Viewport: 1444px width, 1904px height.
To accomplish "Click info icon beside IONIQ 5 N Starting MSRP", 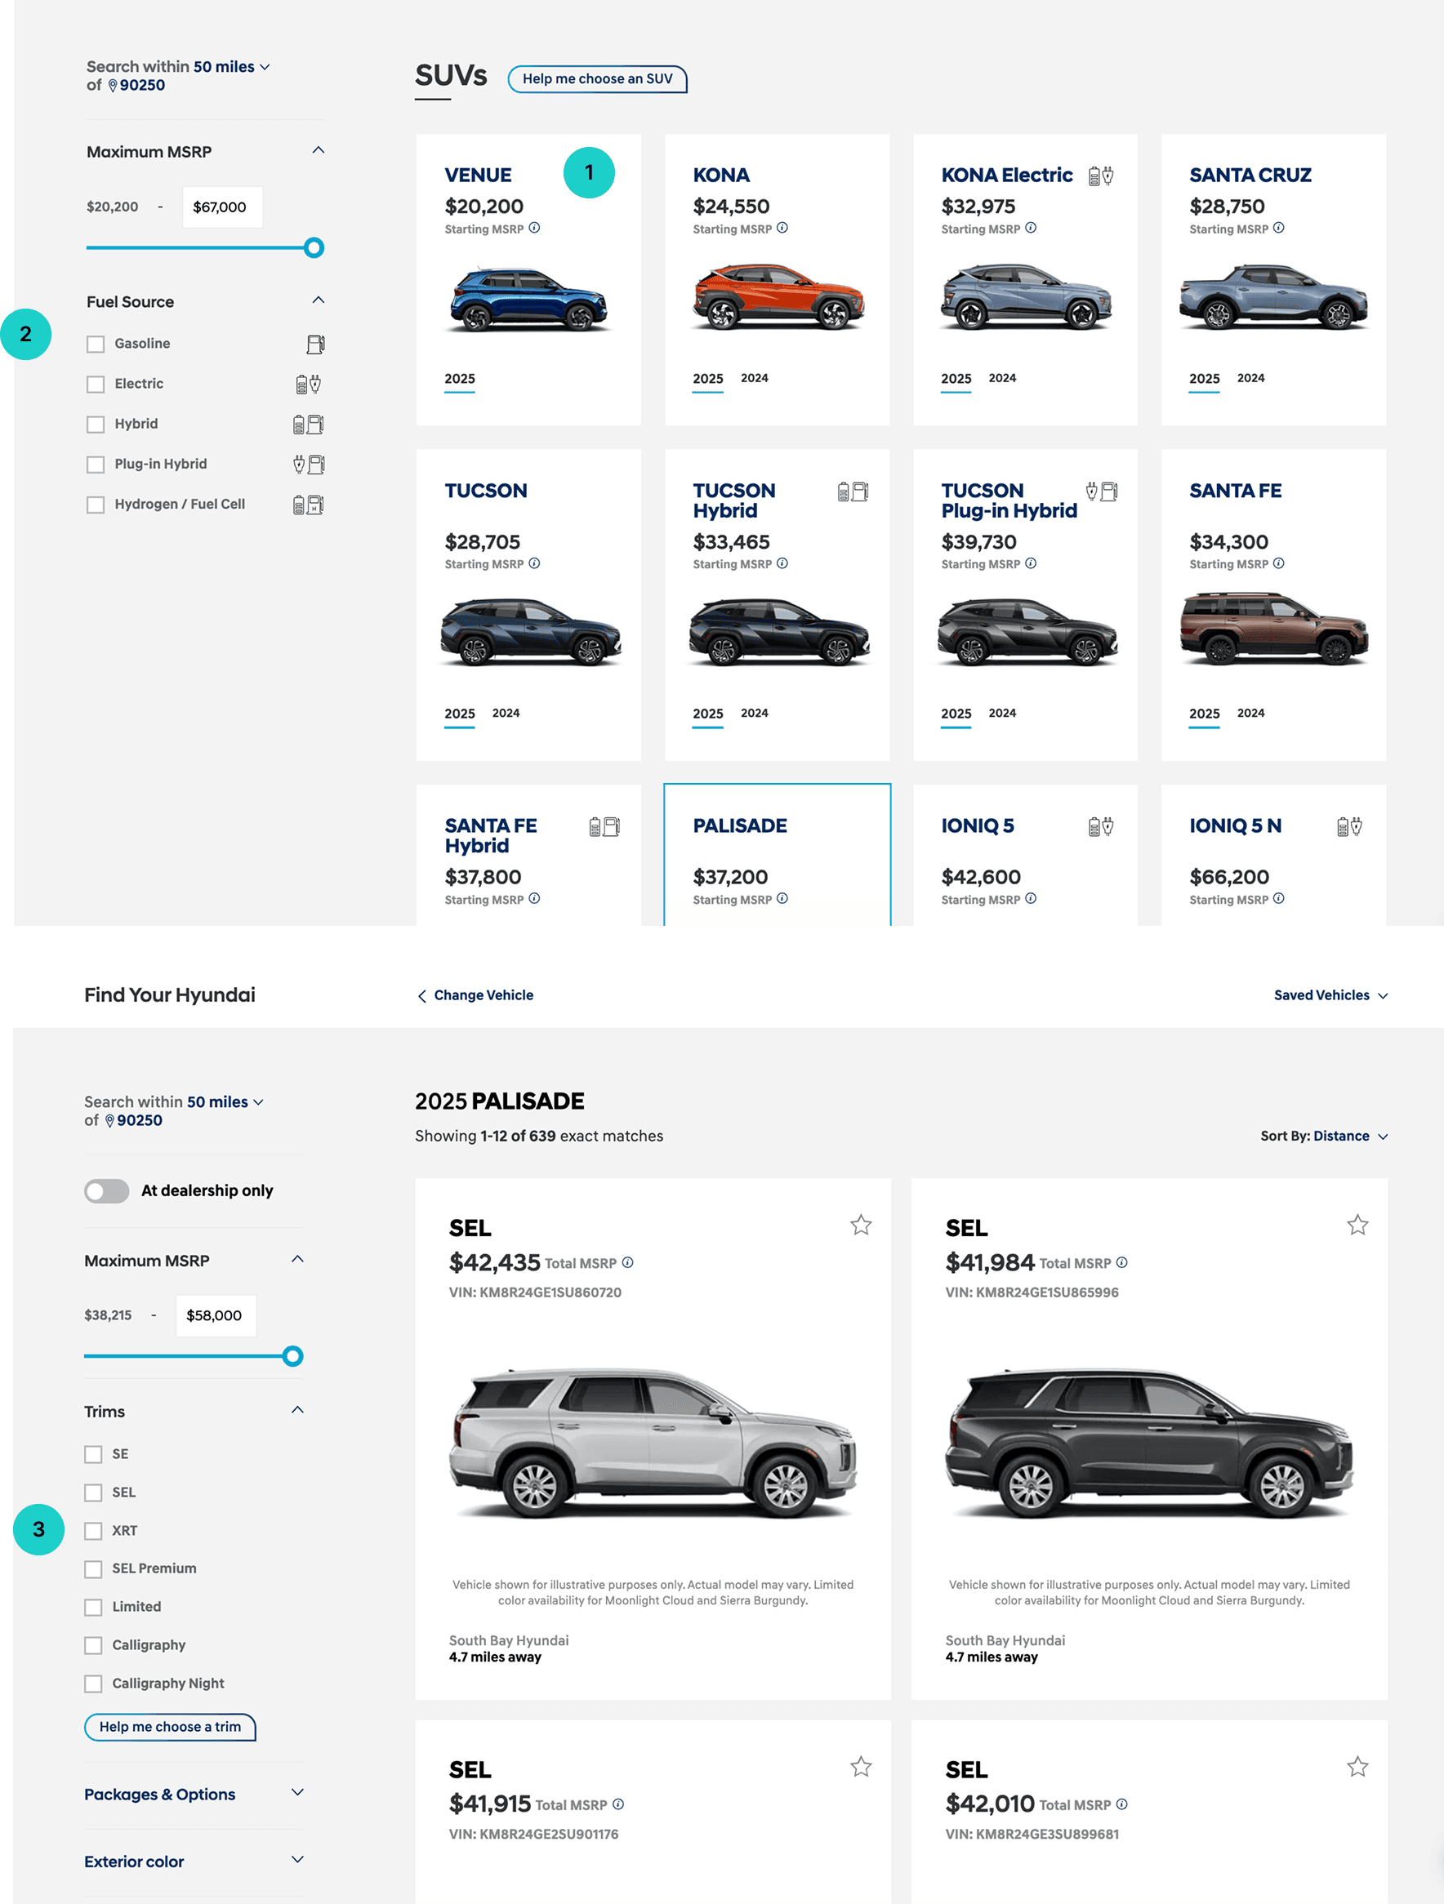I will 1279,899.
